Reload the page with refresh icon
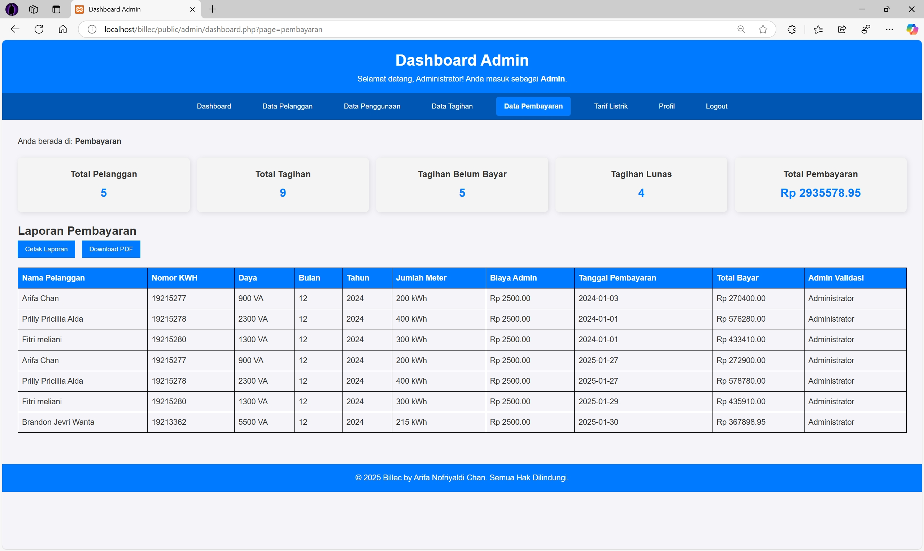 (39, 29)
